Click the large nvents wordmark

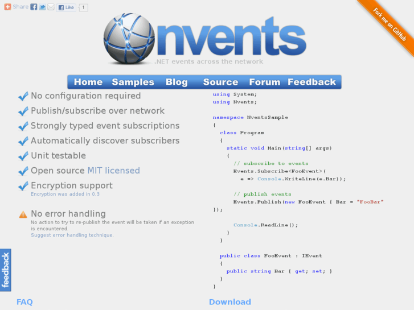[x=232, y=36]
